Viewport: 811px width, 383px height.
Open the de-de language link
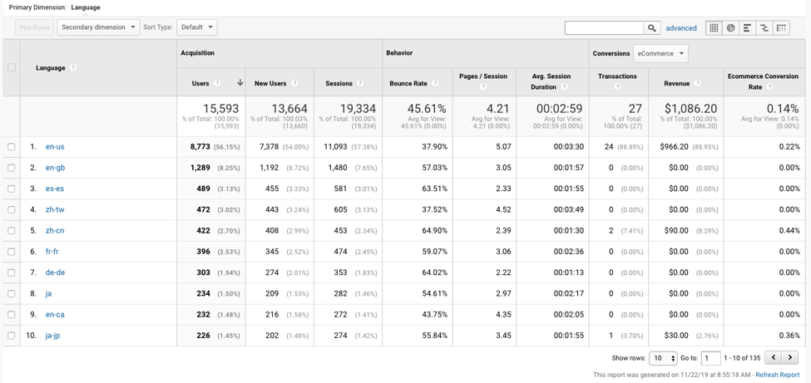pyautogui.click(x=55, y=273)
